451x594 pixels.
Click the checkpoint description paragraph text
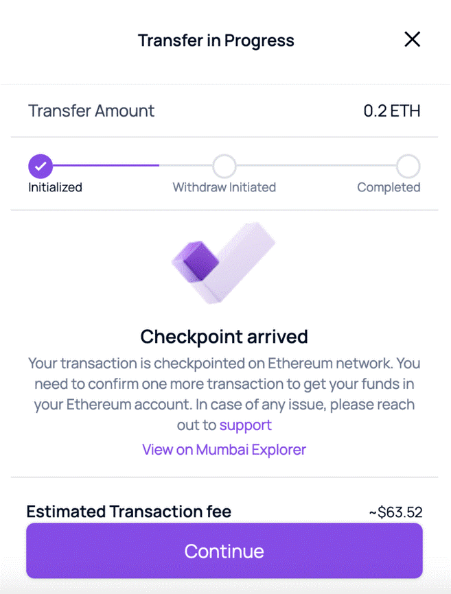pos(224,383)
